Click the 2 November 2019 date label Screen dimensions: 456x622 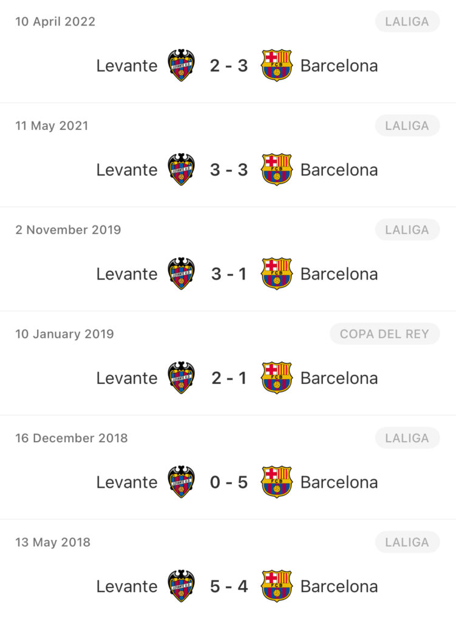(x=68, y=230)
